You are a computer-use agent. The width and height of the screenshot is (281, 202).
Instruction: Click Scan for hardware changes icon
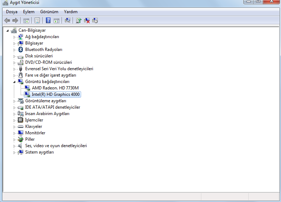[x=67, y=20]
